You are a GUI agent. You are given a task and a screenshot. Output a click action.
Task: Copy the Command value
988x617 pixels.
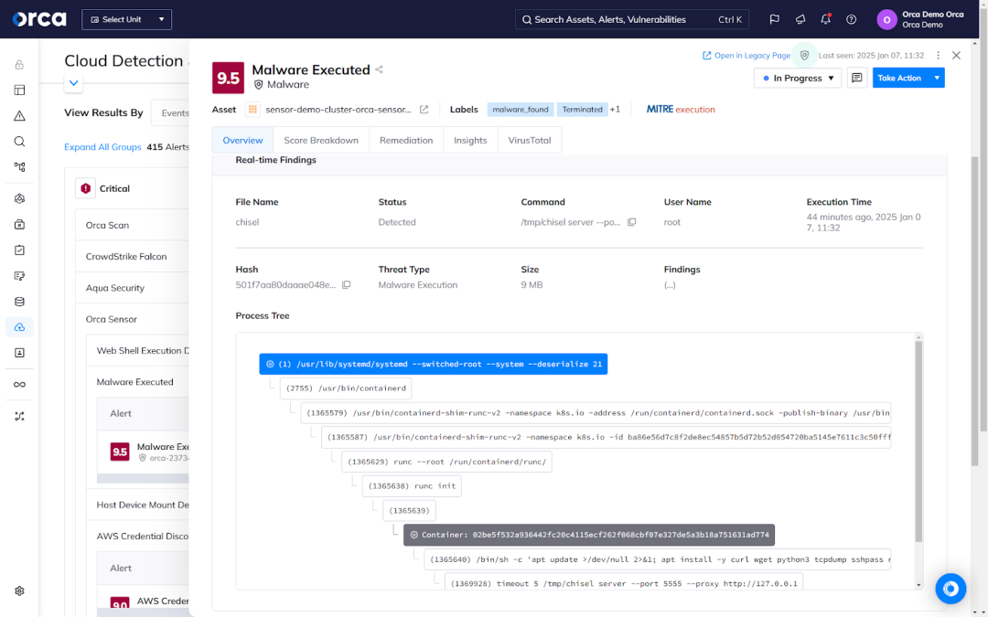632,222
